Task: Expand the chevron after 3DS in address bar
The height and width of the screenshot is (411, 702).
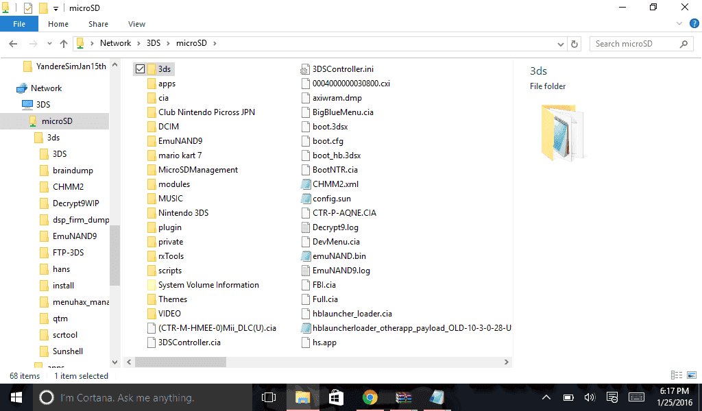Action: (x=168, y=43)
